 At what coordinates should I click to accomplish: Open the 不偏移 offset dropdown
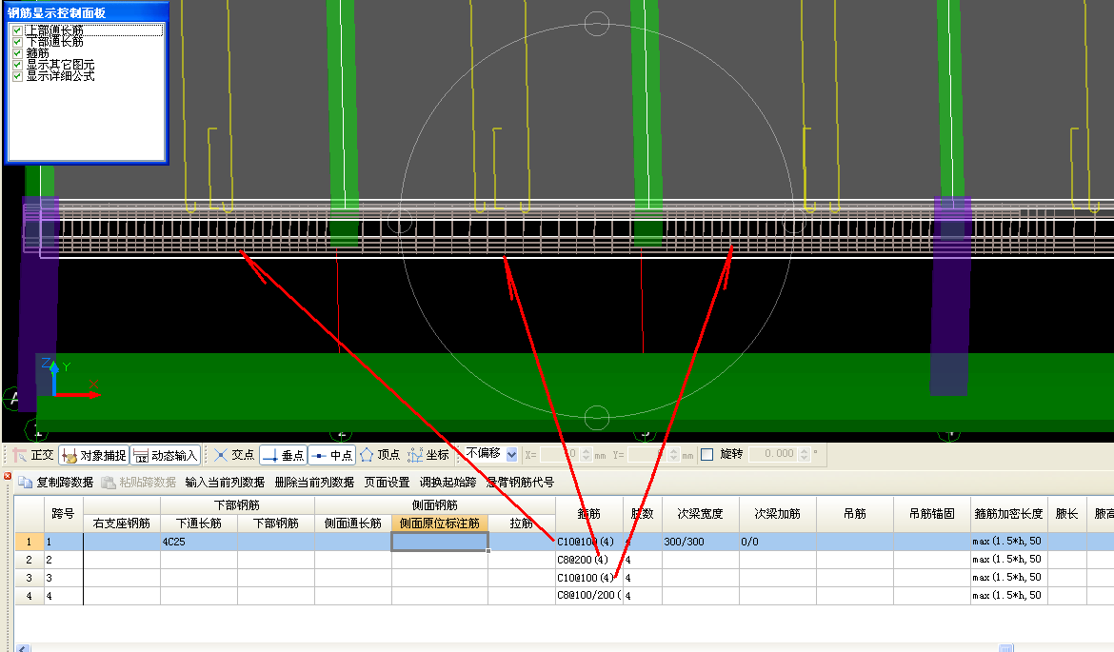pos(511,455)
